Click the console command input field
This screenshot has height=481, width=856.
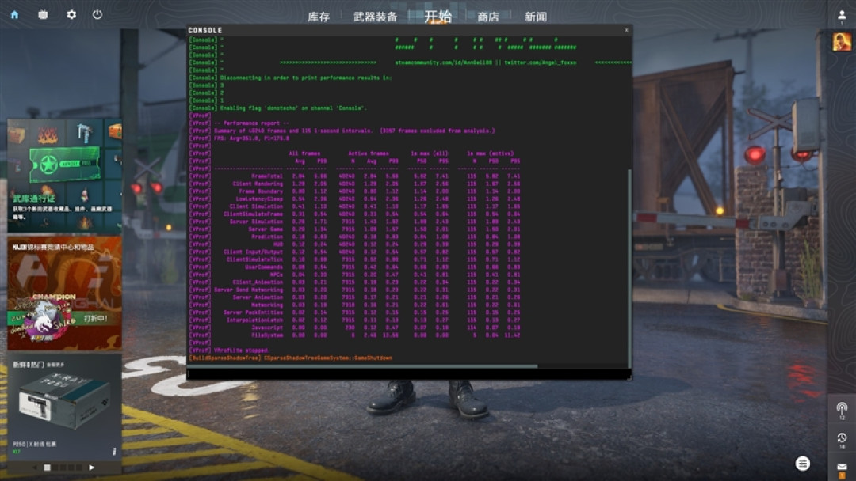point(409,373)
